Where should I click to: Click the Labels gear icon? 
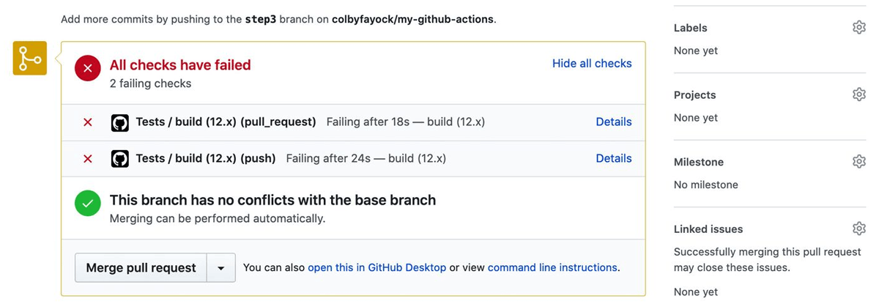[858, 27]
